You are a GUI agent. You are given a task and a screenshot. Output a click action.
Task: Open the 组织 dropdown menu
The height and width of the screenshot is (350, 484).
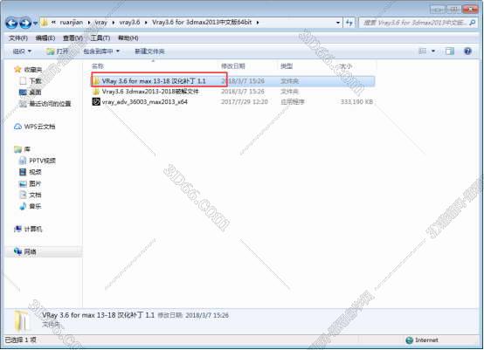22,51
